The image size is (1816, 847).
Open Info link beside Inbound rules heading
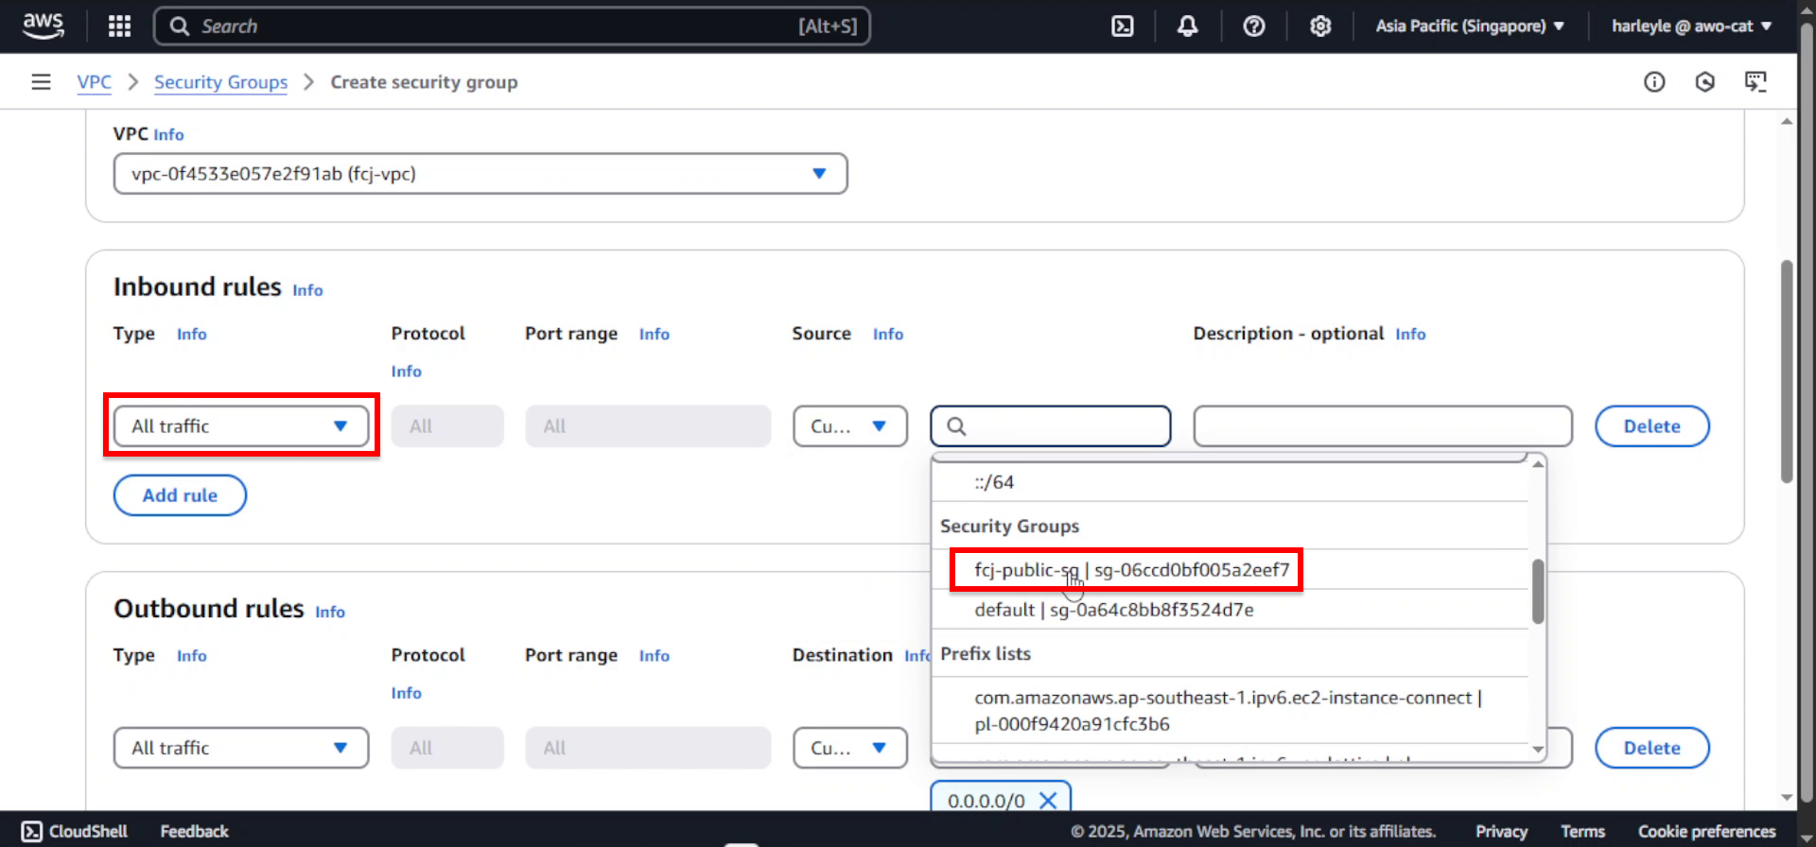pos(307,290)
